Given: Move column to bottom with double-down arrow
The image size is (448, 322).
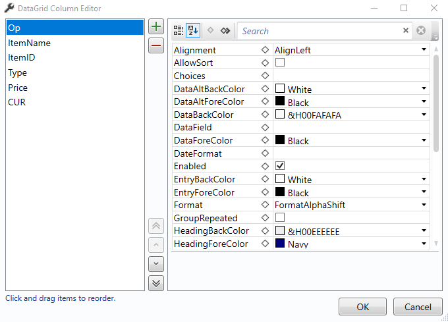Looking at the screenshot, I should (x=156, y=283).
